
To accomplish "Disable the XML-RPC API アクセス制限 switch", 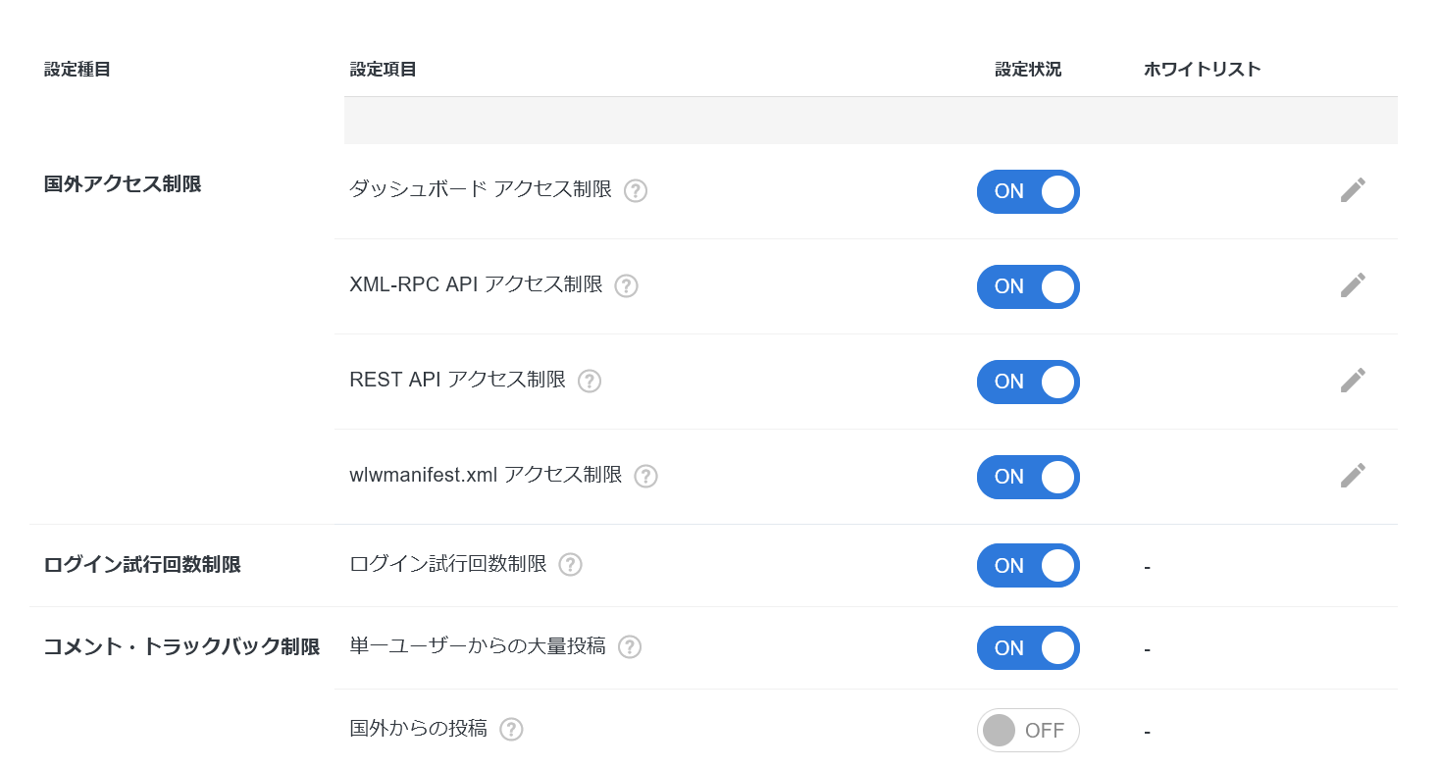I will 1028,286.
